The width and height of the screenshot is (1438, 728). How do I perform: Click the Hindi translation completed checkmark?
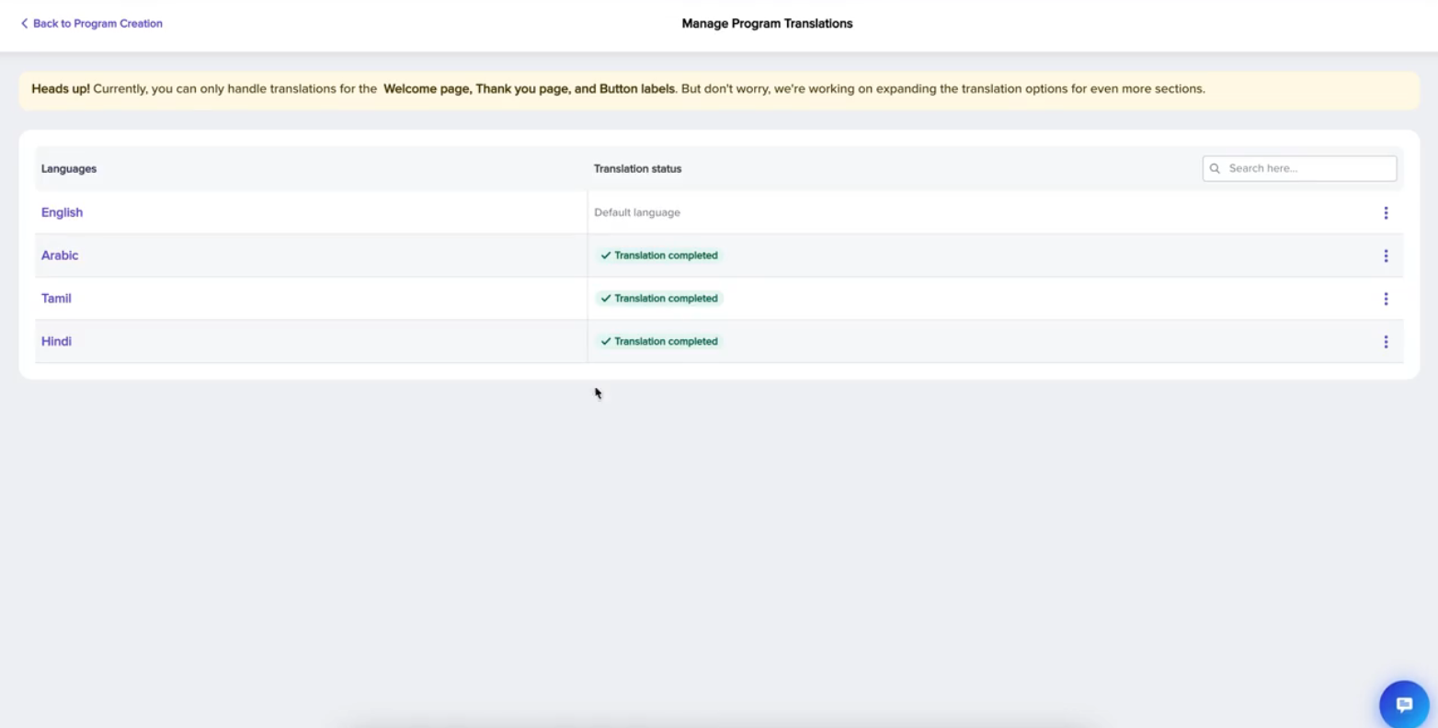[x=606, y=342]
